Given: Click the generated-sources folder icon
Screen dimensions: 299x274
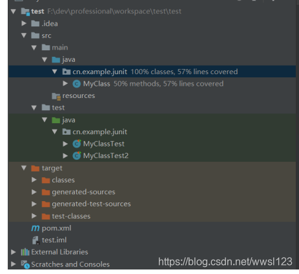Looking at the screenshot, I should tap(46, 192).
